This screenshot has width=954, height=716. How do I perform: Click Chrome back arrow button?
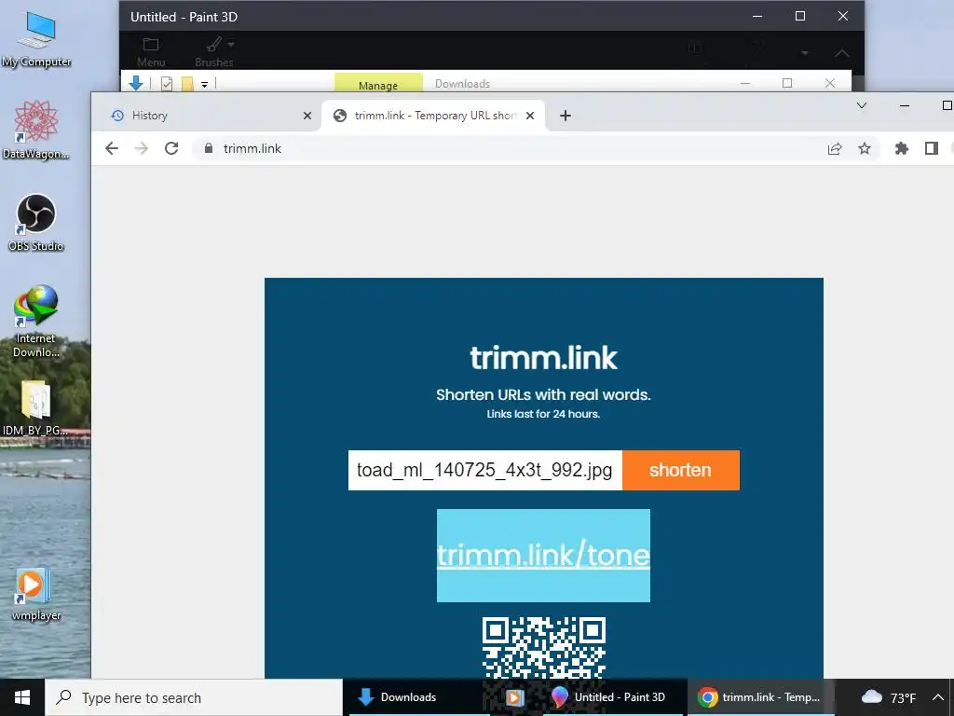click(x=112, y=148)
